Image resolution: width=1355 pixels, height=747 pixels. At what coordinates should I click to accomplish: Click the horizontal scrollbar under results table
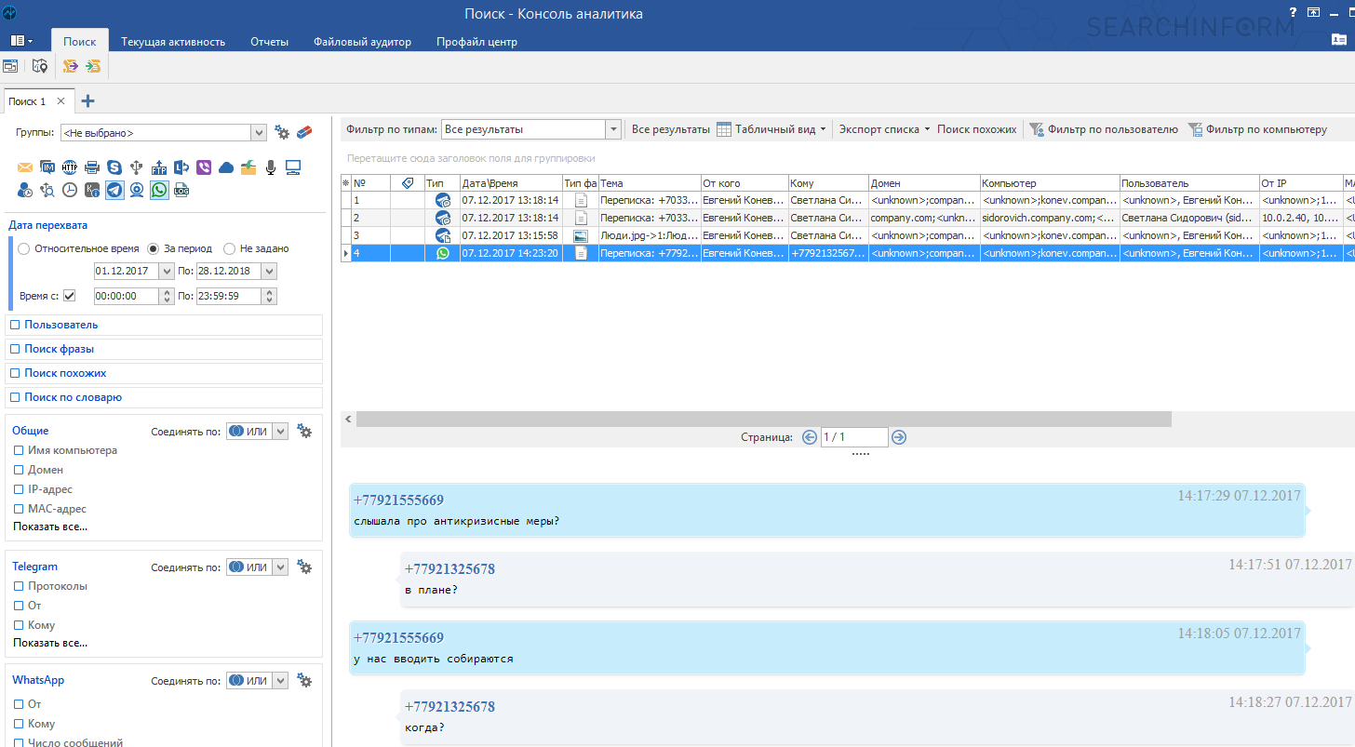pos(763,420)
